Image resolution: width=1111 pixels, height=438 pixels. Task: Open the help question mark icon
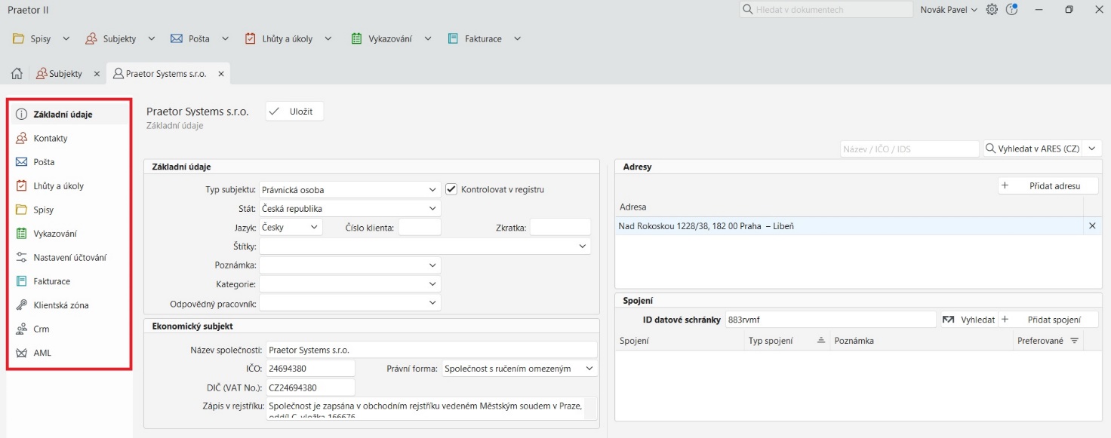(x=1012, y=10)
